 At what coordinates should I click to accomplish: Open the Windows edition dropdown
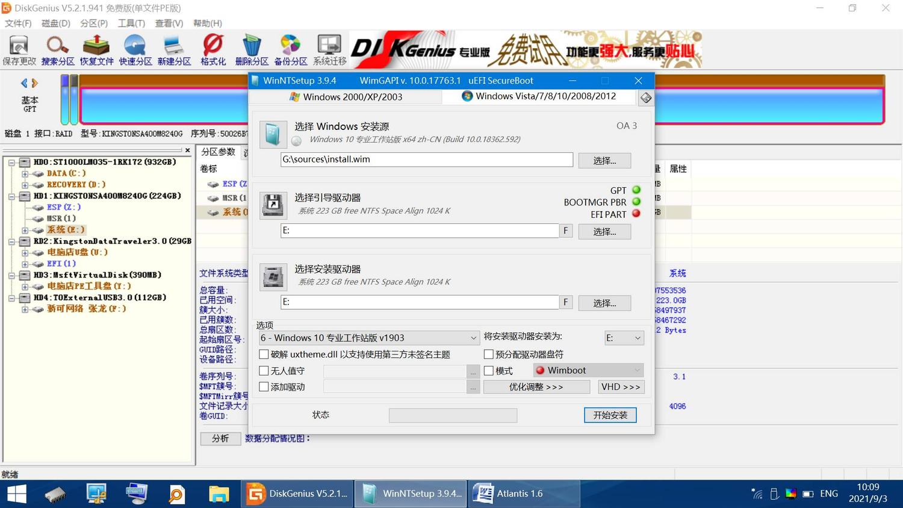point(369,338)
